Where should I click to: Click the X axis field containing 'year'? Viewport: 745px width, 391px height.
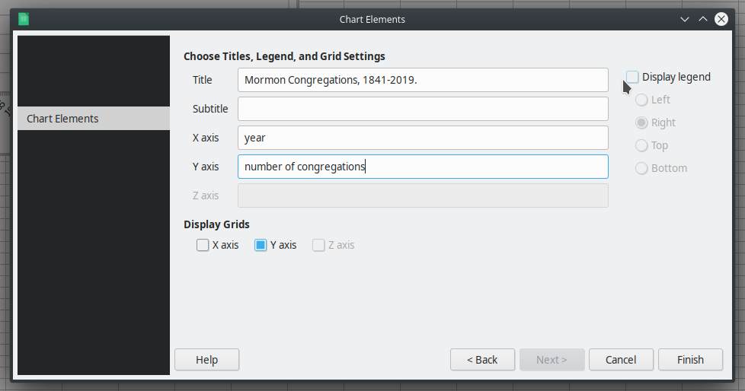click(x=423, y=138)
